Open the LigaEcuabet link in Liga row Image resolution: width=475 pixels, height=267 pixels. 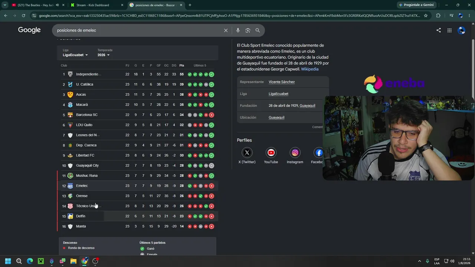278,94
